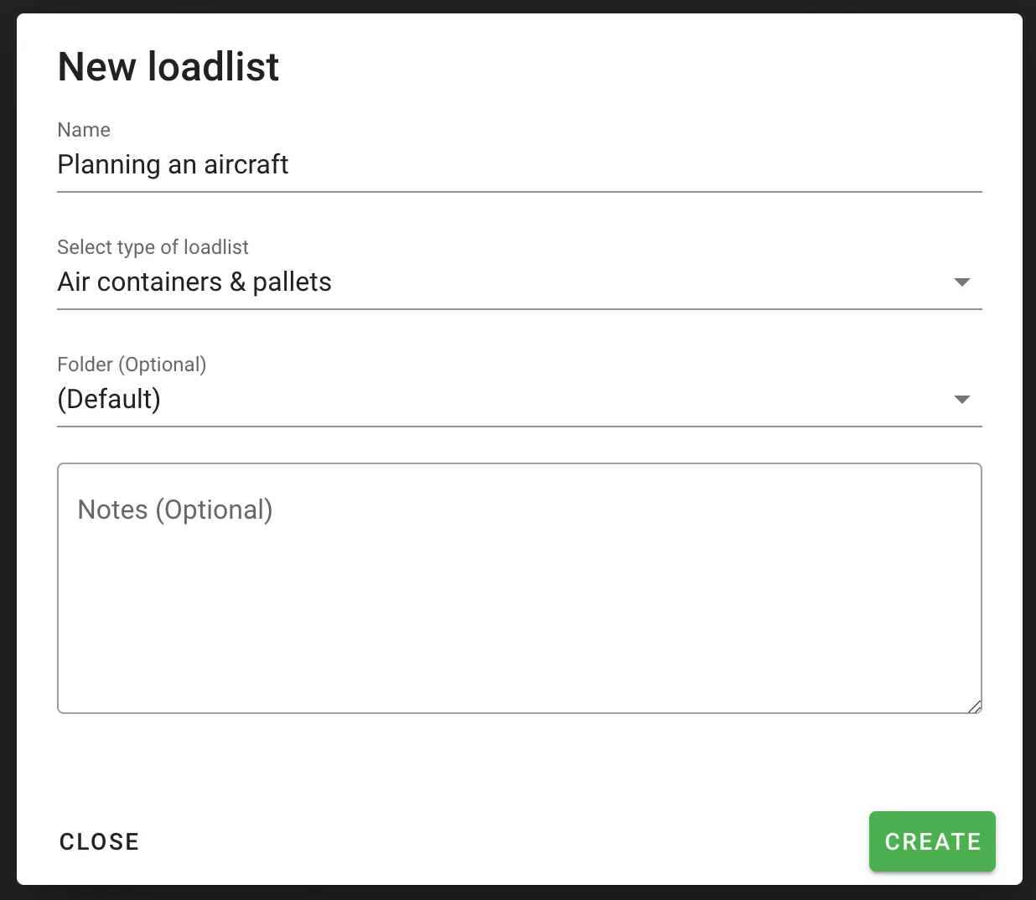Click the Name field underline

(x=519, y=193)
